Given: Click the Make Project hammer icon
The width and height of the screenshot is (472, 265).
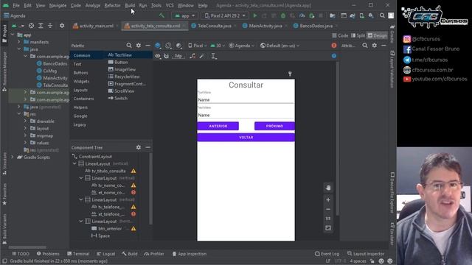Looking at the screenshot, I should [162, 15].
